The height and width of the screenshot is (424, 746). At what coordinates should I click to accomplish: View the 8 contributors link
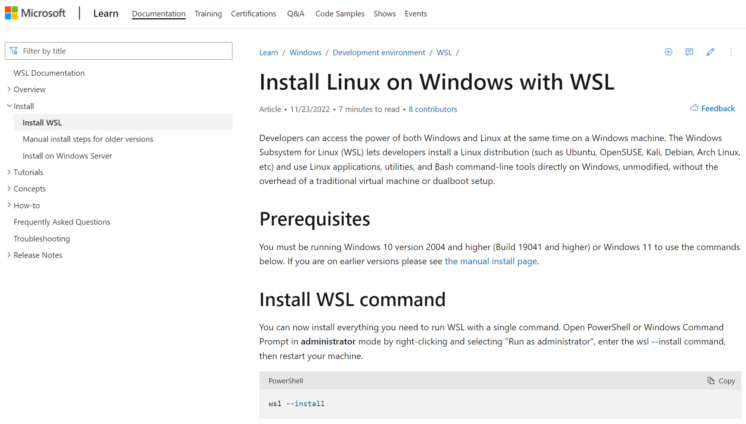[x=432, y=109]
